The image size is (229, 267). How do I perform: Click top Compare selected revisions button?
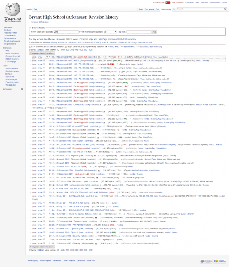(42, 53)
